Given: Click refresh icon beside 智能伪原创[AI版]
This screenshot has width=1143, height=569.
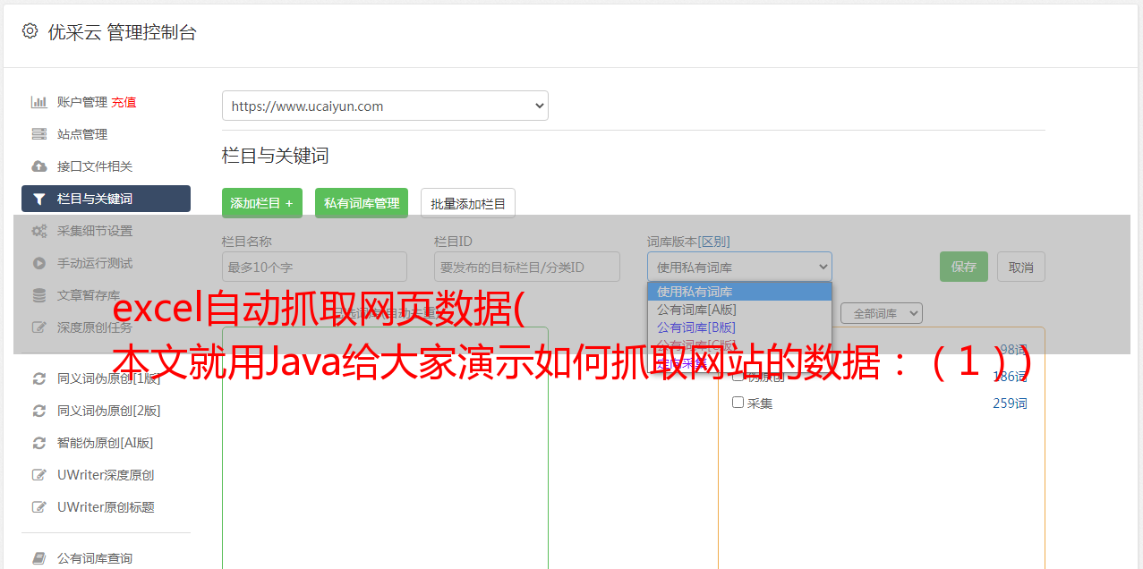Looking at the screenshot, I should (x=38, y=443).
